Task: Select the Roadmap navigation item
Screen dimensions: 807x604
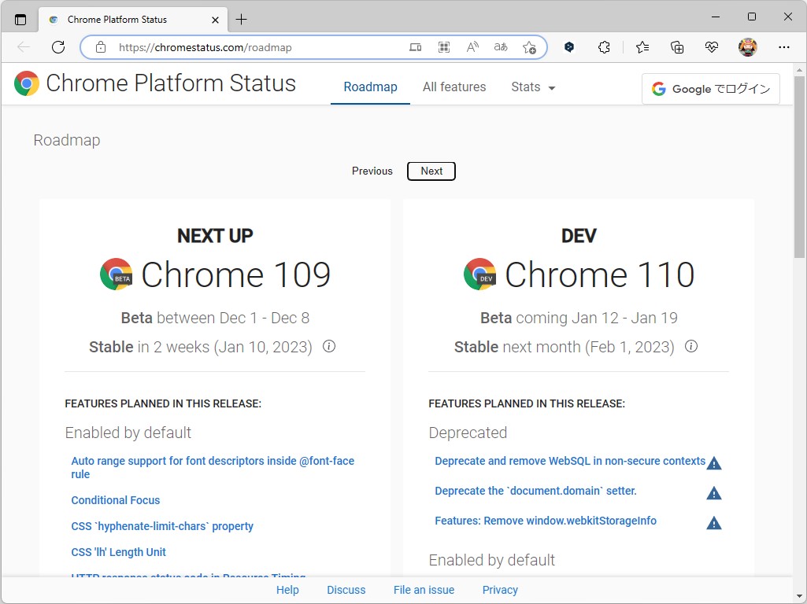Action: [x=370, y=87]
